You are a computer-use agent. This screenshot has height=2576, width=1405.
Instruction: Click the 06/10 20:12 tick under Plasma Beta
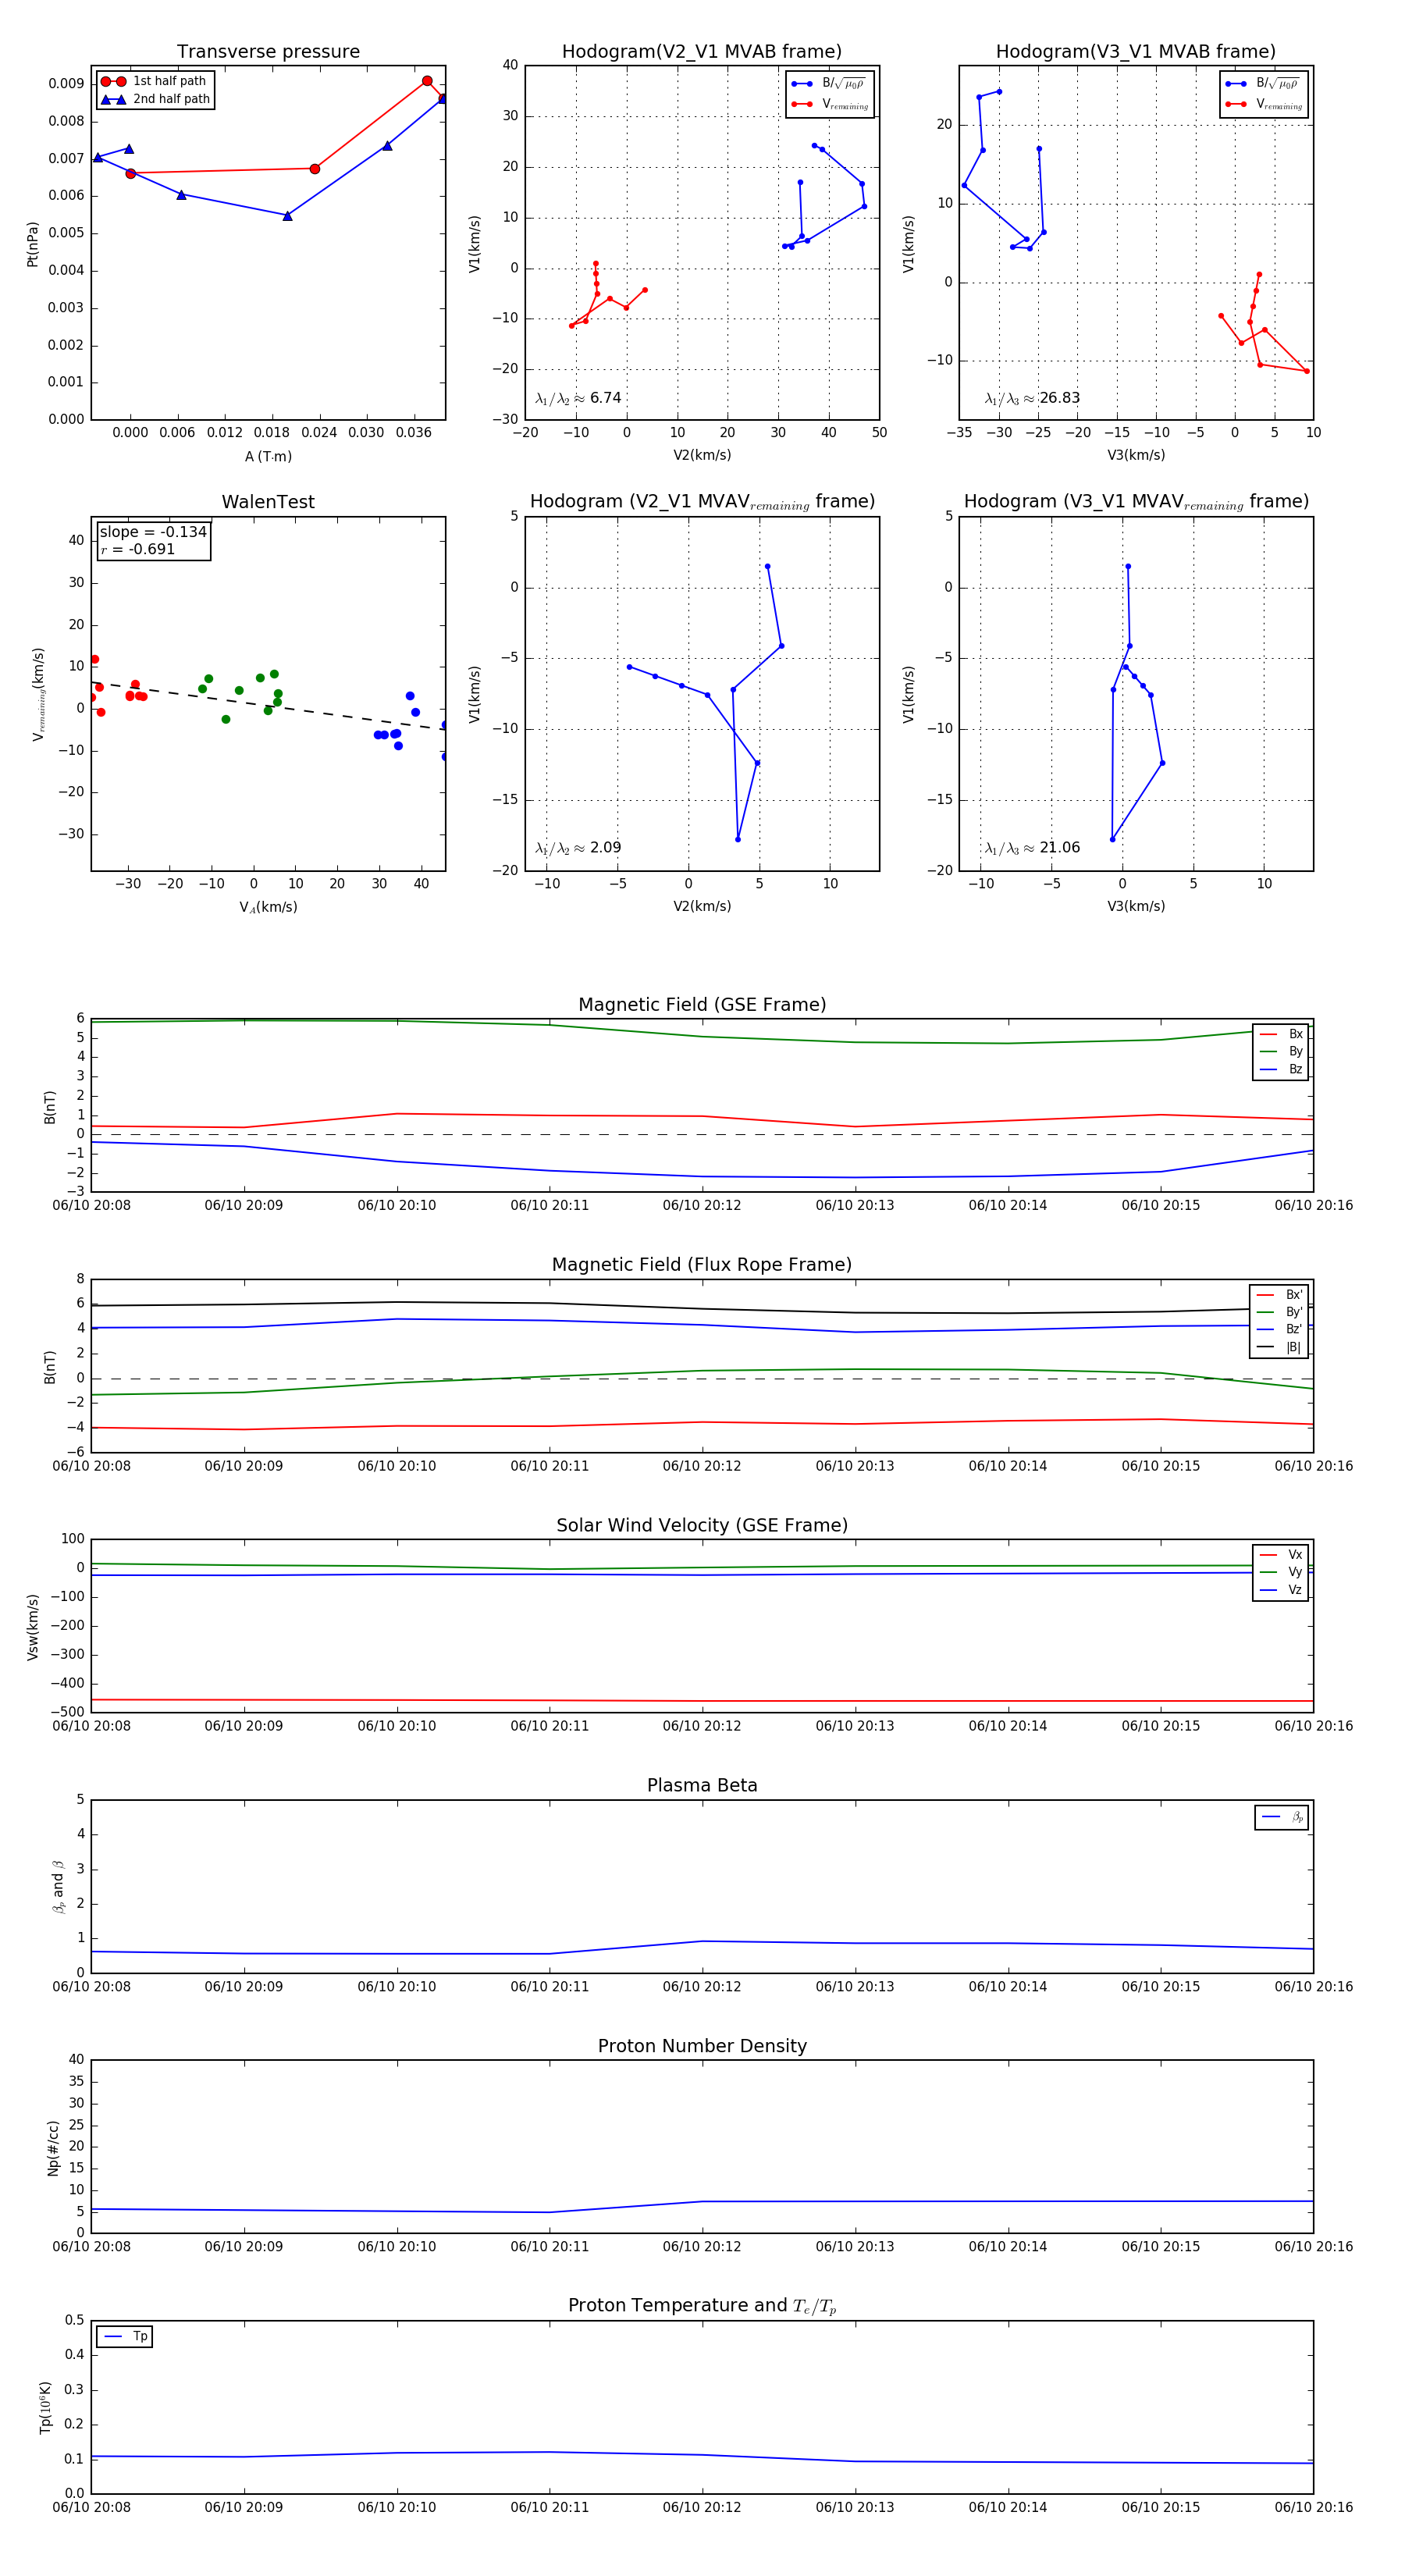pos(702,1987)
